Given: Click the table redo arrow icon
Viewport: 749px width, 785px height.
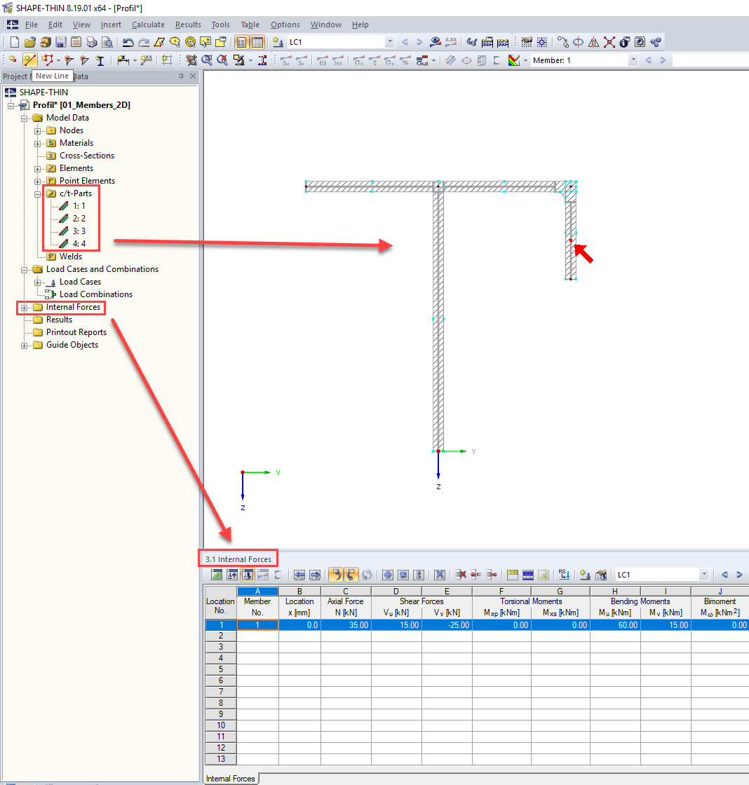Looking at the screenshot, I should [x=351, y=575].
